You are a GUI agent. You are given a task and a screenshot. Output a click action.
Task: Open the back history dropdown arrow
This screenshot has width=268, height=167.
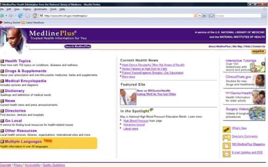(6, 16)
